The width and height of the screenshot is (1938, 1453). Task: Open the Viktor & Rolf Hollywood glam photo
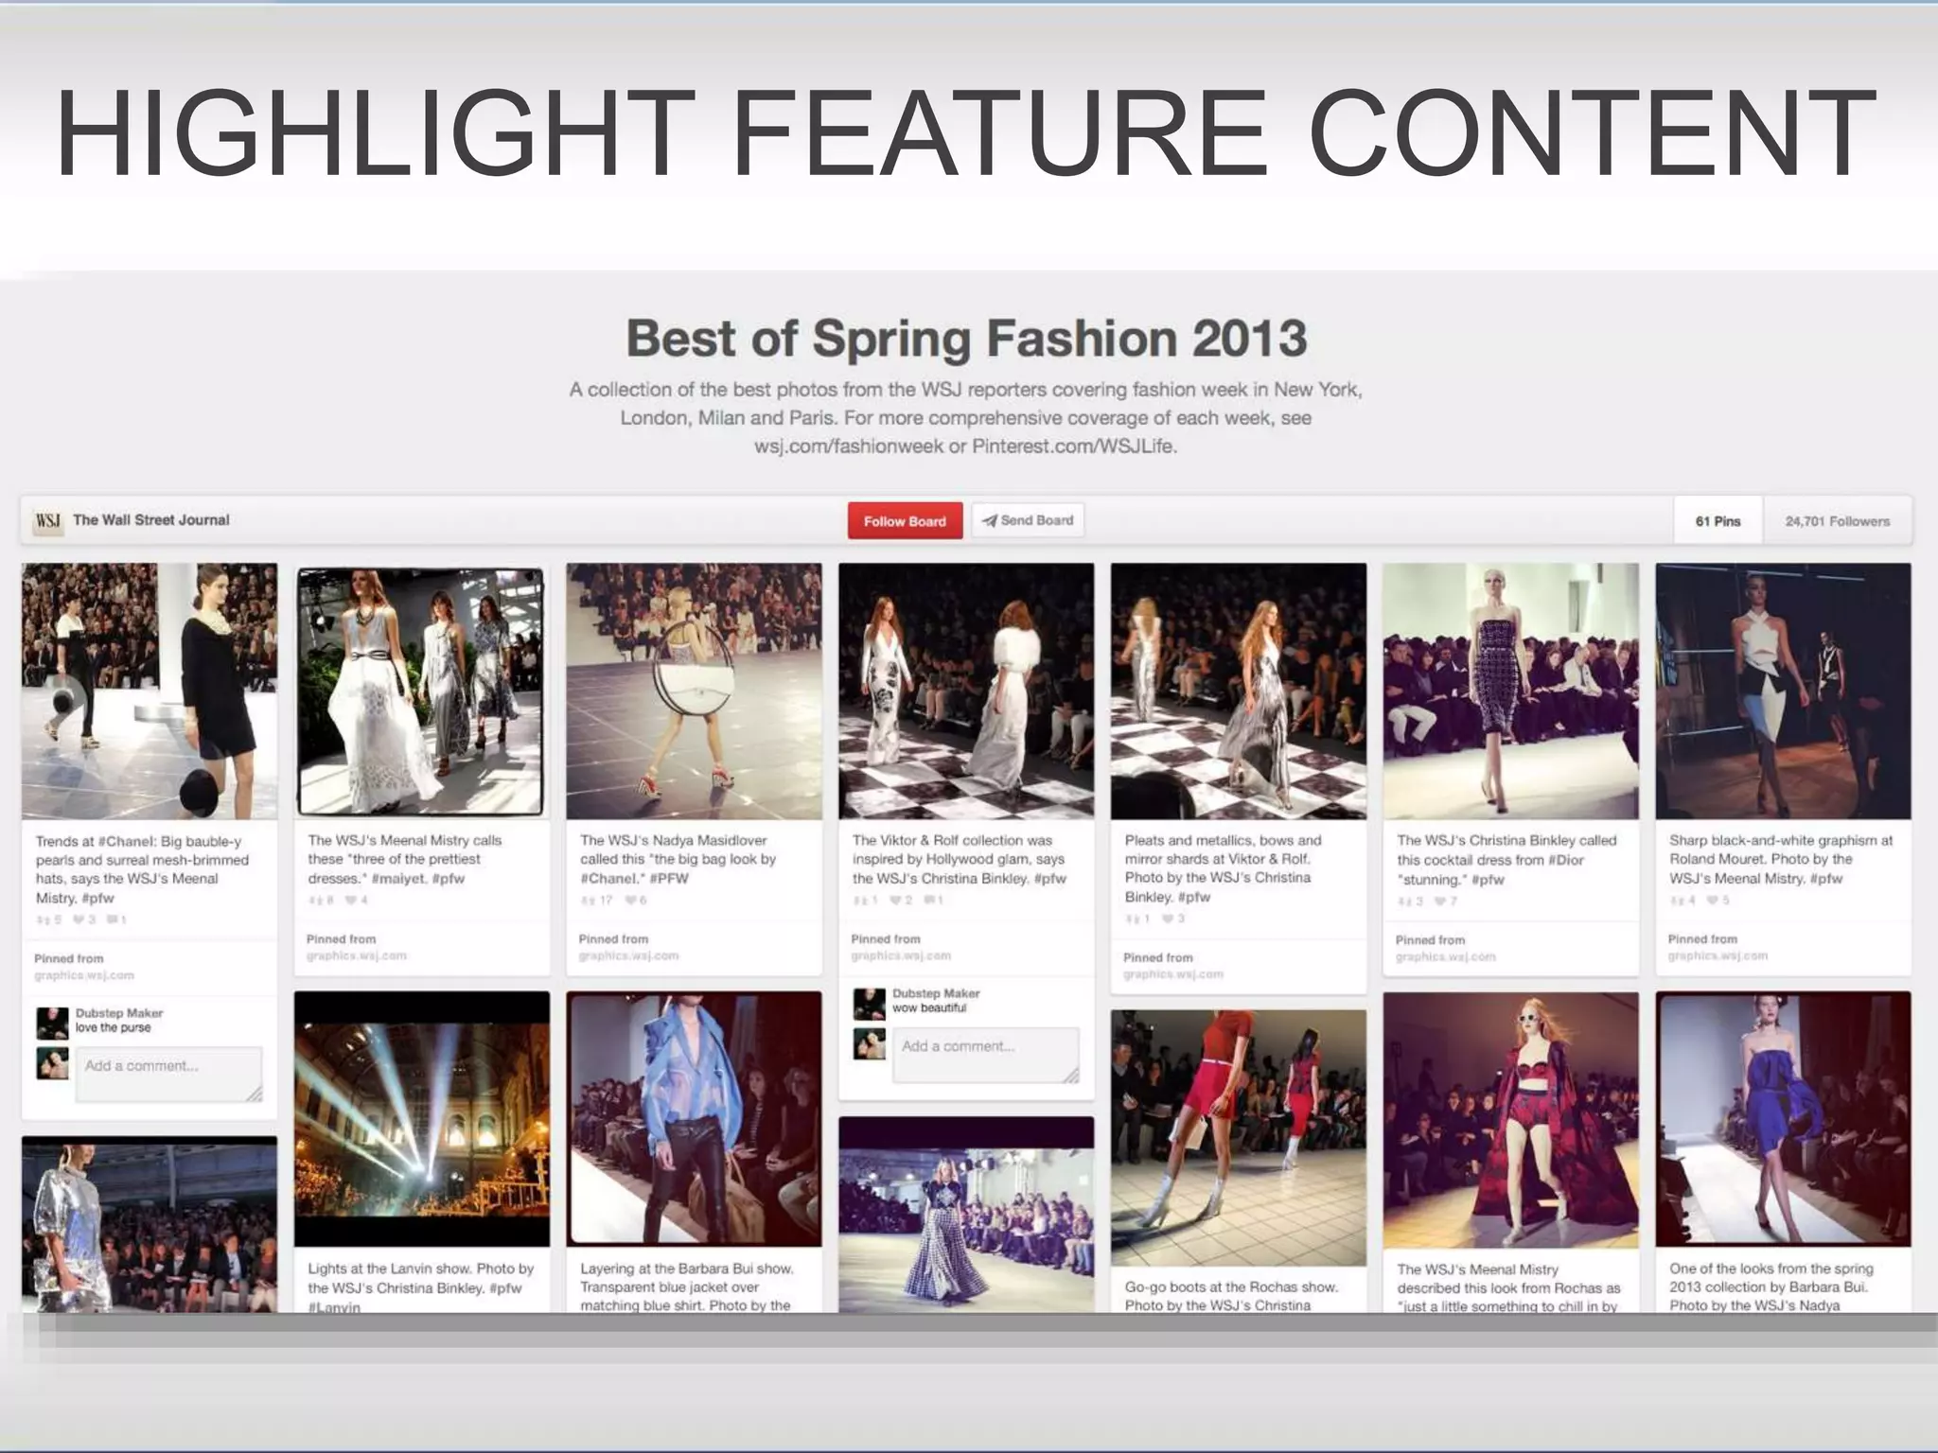tap(966, 691)
